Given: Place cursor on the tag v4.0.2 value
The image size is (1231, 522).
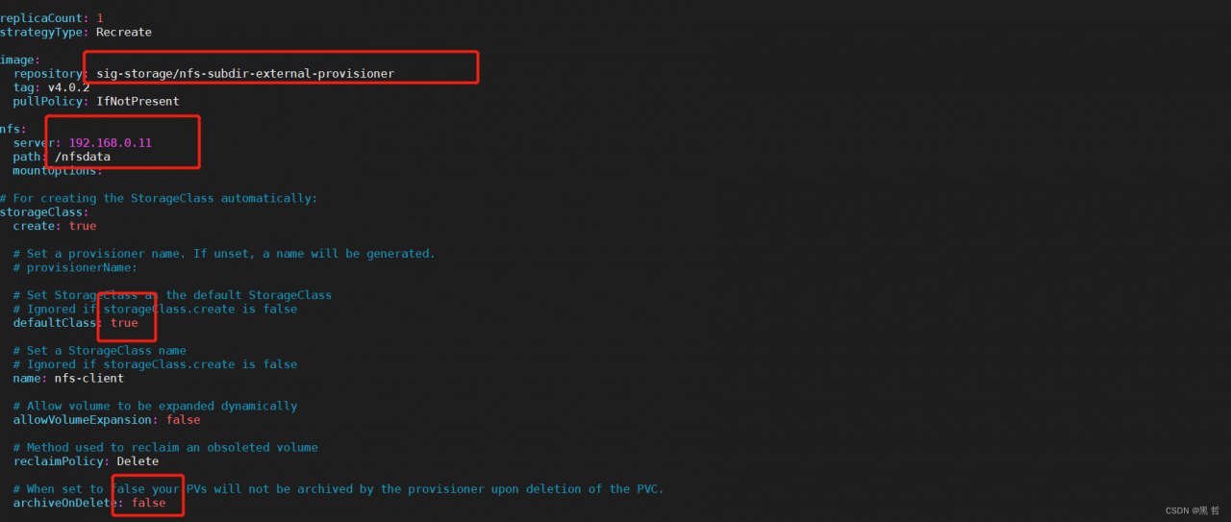Looking at the screenshot, I should tap(68, 87).
